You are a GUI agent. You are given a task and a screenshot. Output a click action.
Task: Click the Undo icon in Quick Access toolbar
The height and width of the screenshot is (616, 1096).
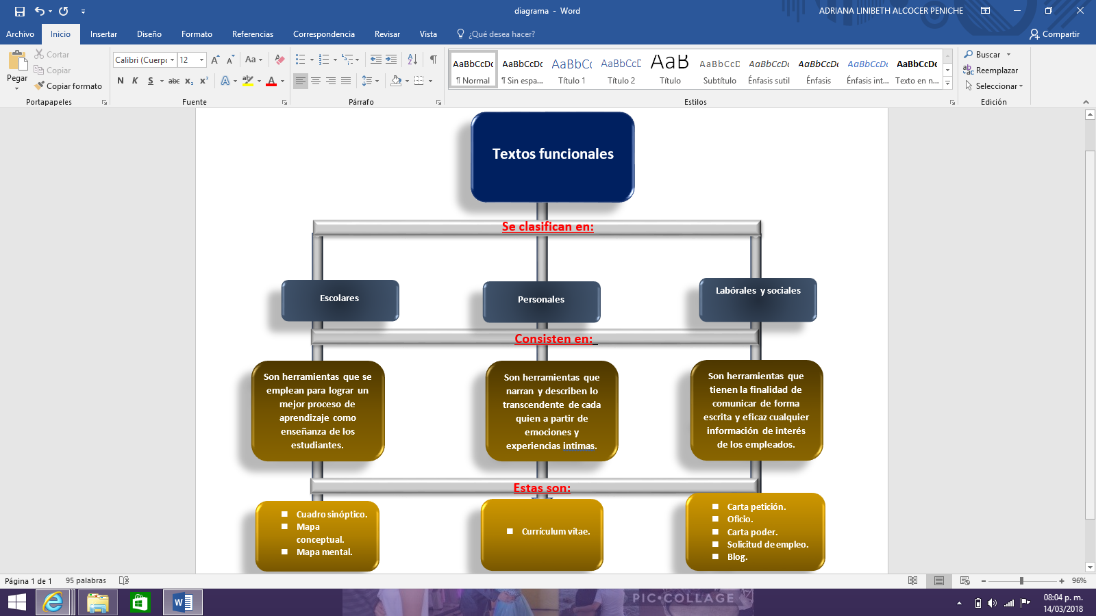[x=39, y=11]
